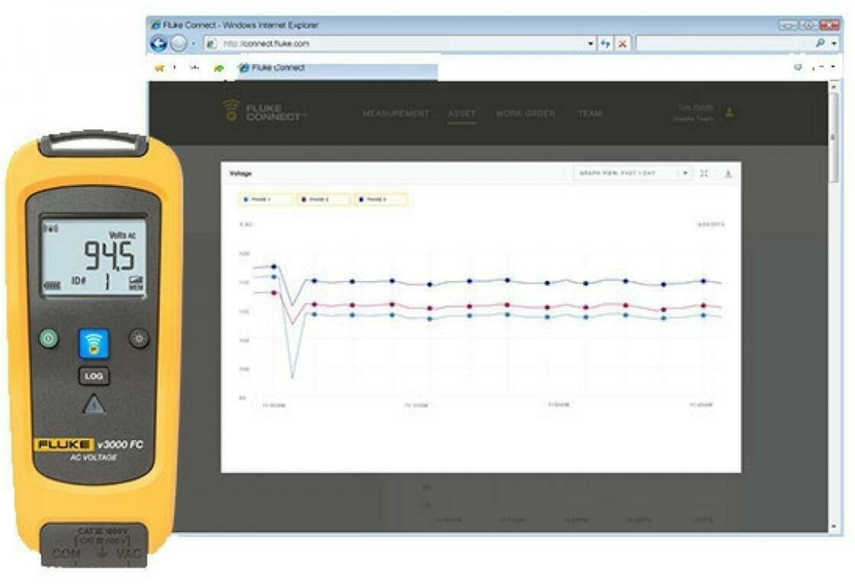The width and height of the screenshot is (855, 584).
Task: Open the search provider dropdown arrow
Action: 834,44
